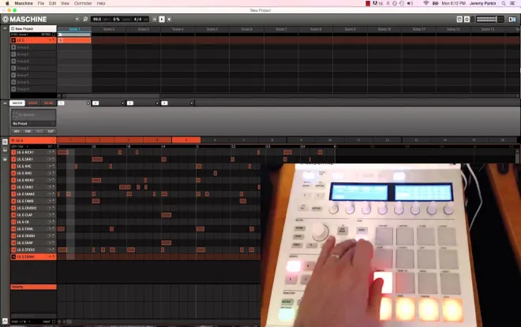This screenshot has width=521, height=327.
Task: Click the tempo value 99.0
Action: click(97, 19)
